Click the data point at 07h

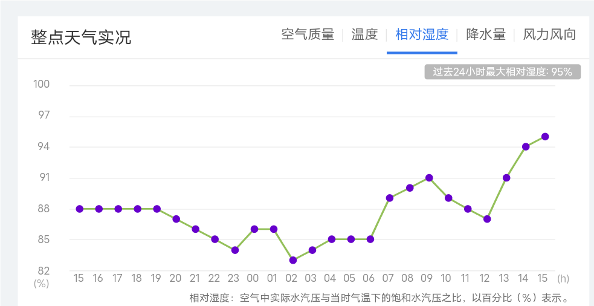390,198
